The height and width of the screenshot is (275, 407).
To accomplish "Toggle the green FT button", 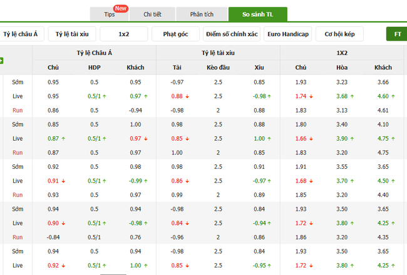I will pos(396,34).
